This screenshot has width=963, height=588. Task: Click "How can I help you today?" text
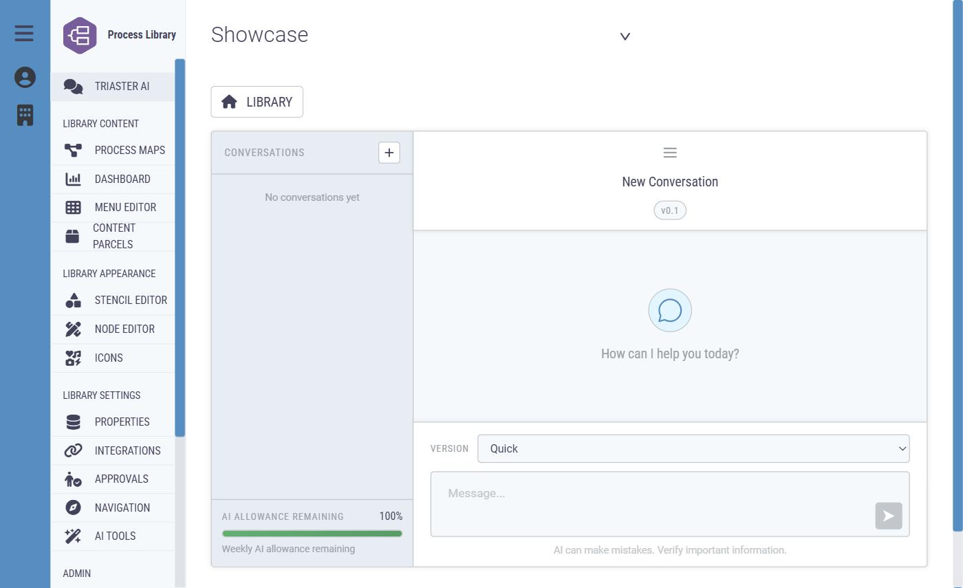[x=670, y=353]
